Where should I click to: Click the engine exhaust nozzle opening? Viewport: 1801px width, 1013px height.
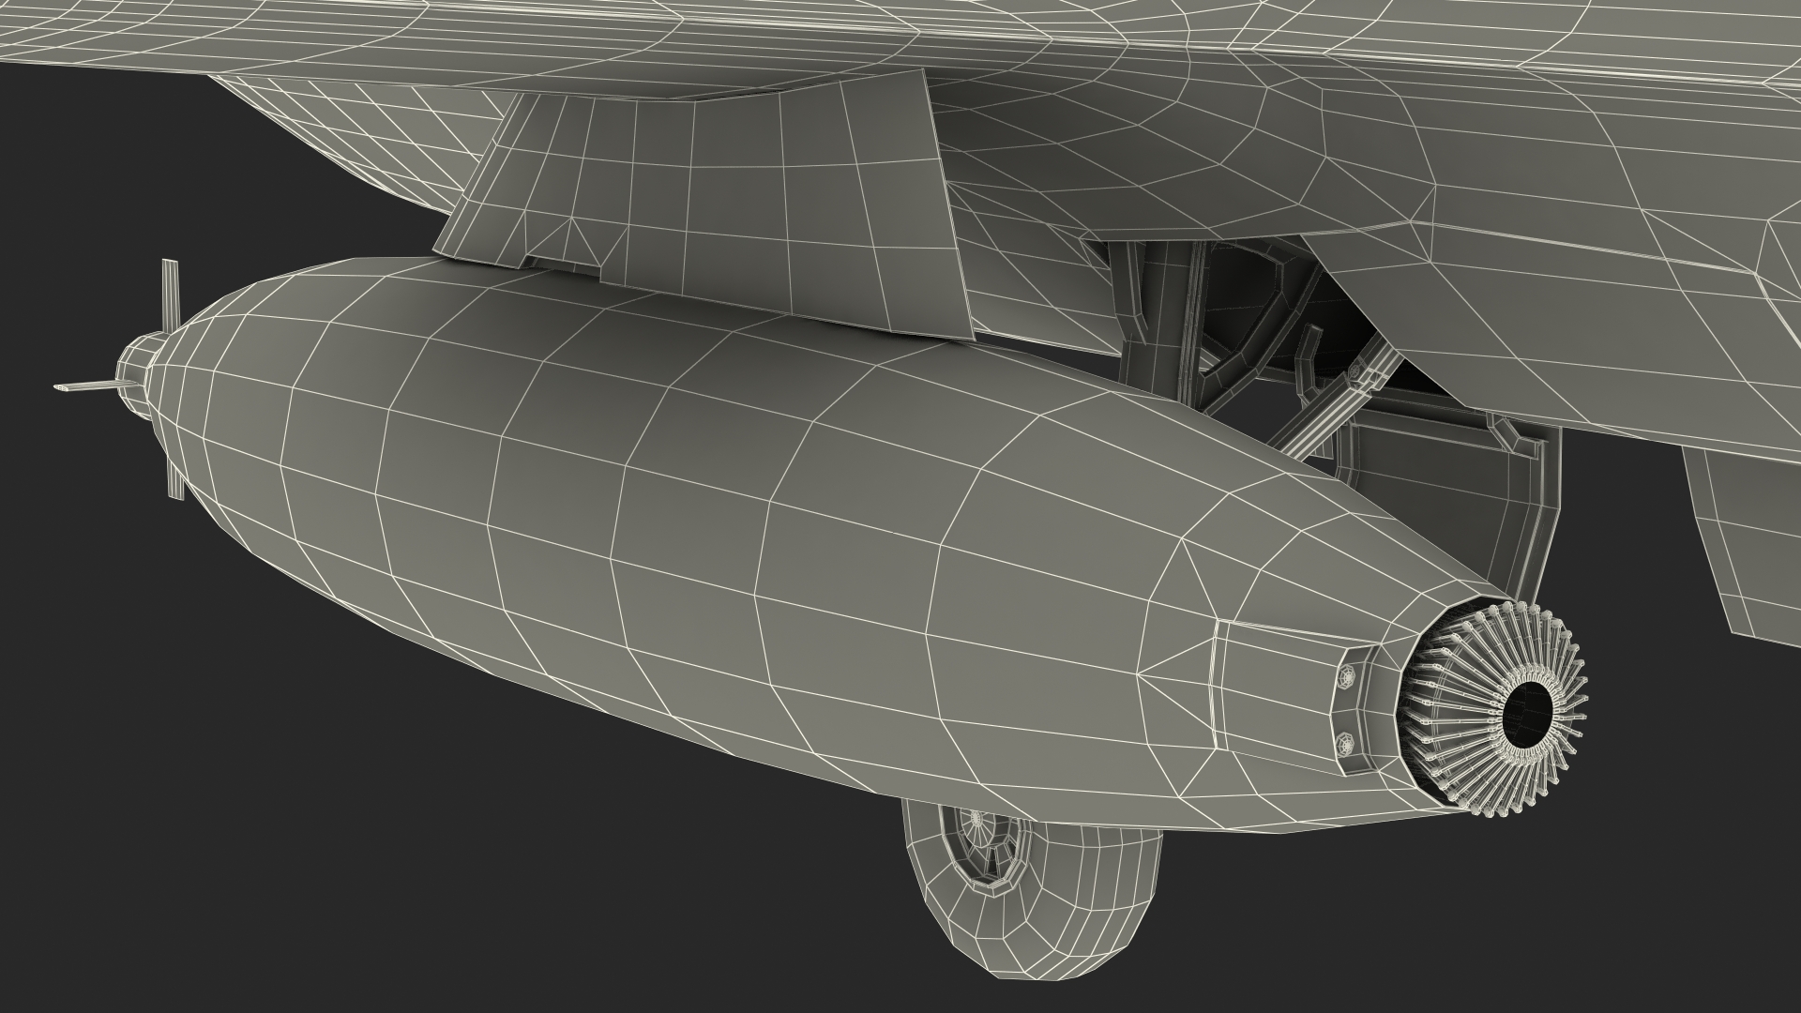tap(1526, 716)
